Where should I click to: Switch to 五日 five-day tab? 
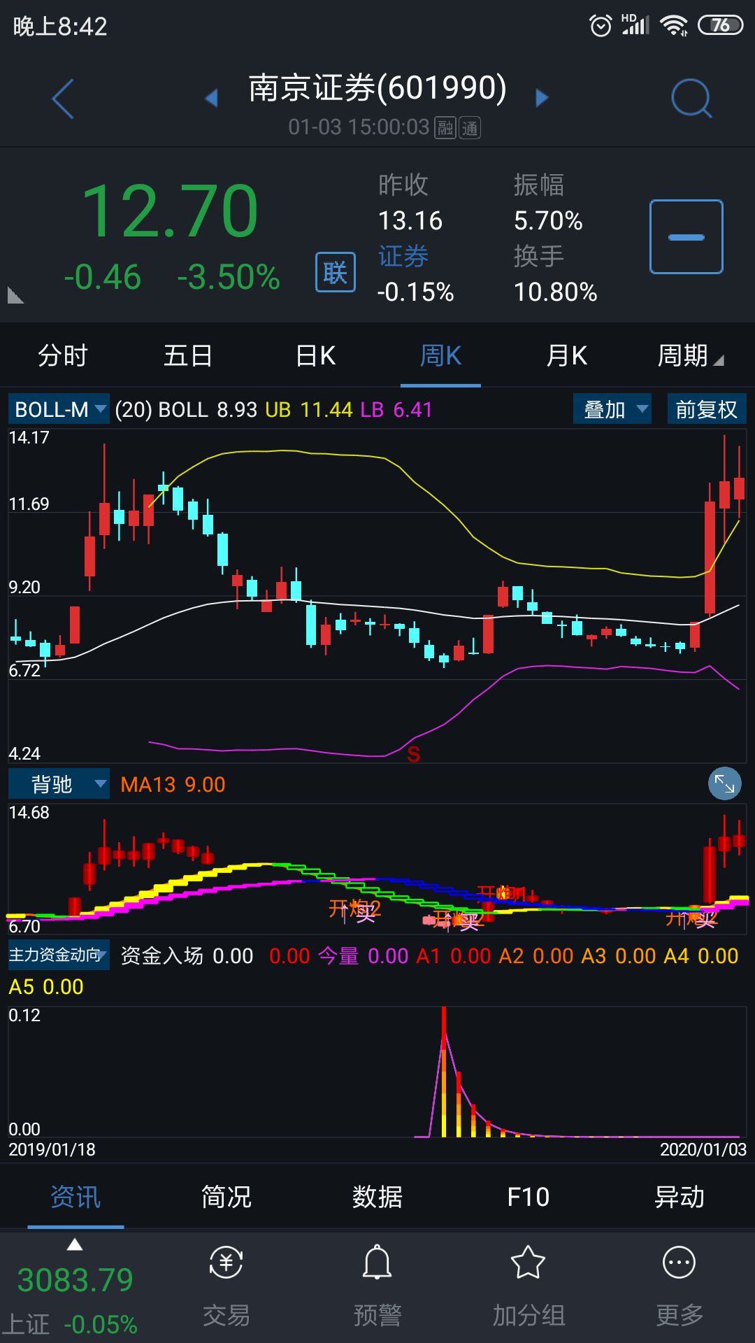pyautogui.click(x=188, y=355)
